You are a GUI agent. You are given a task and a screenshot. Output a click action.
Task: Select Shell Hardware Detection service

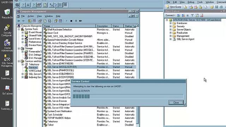(x=90, y=30)
